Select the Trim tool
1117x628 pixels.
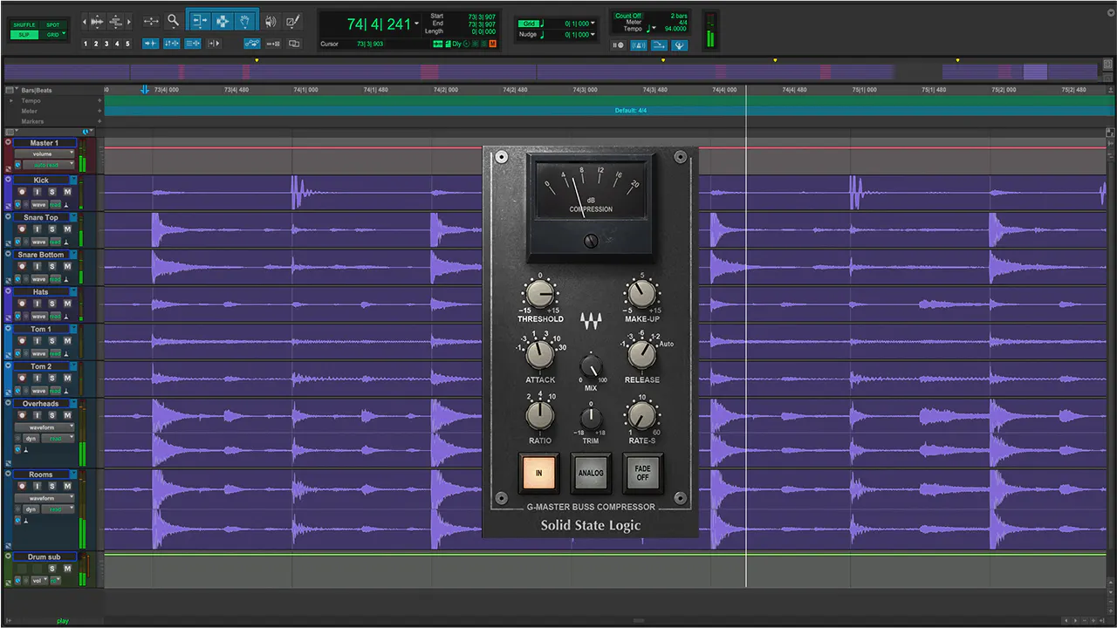click(200, 21)
